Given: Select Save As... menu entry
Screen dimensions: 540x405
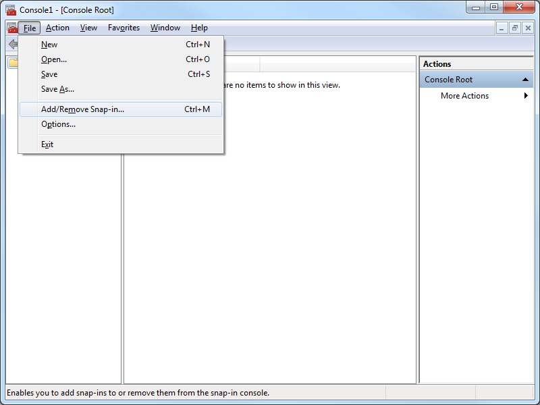Looking at the screenshot, I should 57,89.
